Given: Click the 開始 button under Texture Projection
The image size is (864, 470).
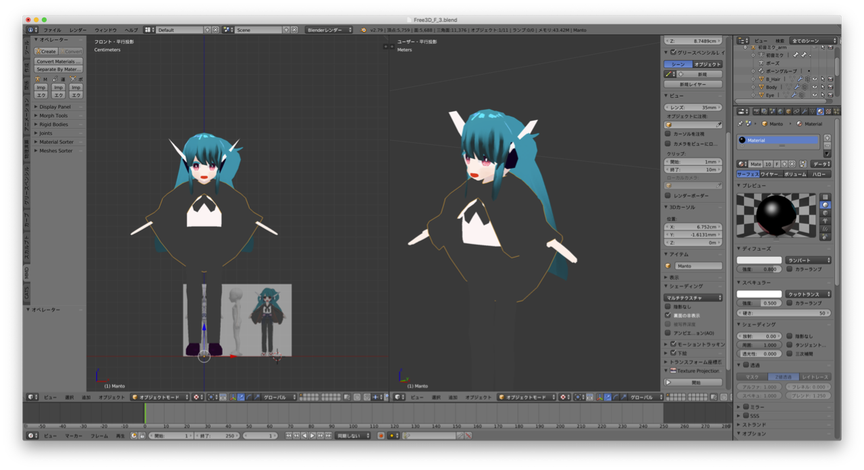Looking at the screenshot, I should 693,382.
